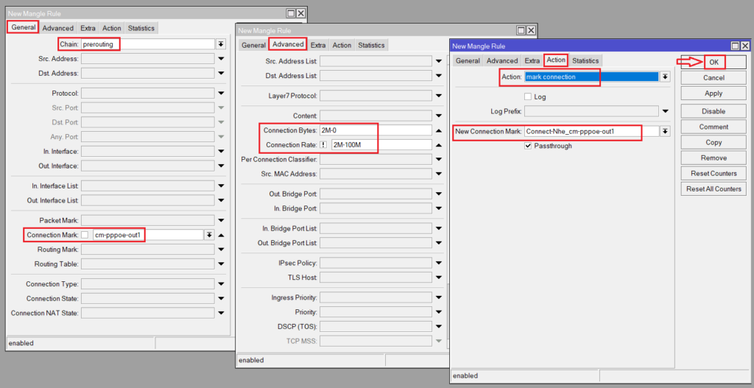
Task: Expand the Src. Address field arrow
Action: pos(221,58)
